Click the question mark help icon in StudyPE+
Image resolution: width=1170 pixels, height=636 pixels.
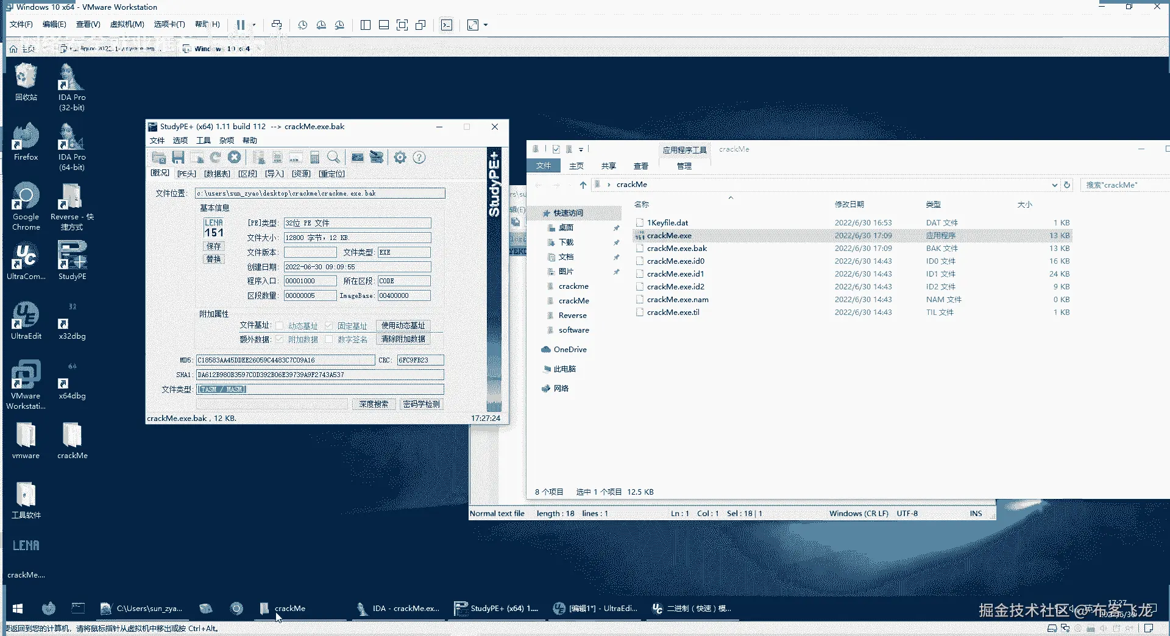419,158
